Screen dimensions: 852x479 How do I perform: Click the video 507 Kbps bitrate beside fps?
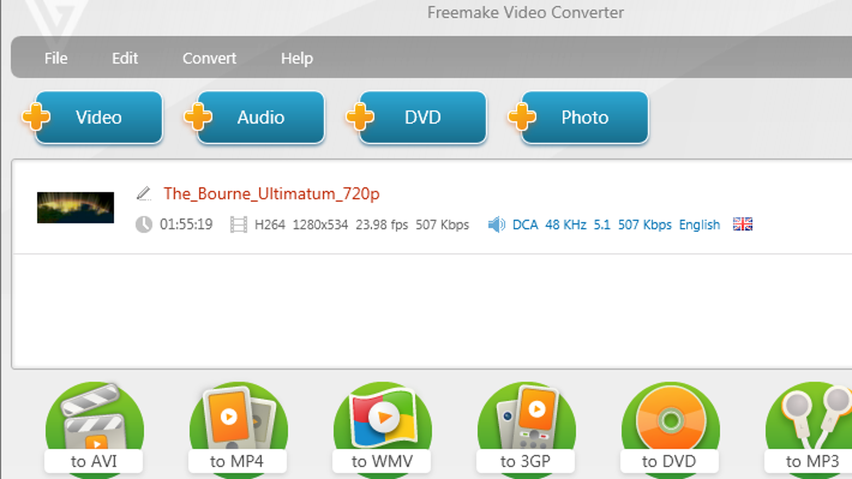442,225
